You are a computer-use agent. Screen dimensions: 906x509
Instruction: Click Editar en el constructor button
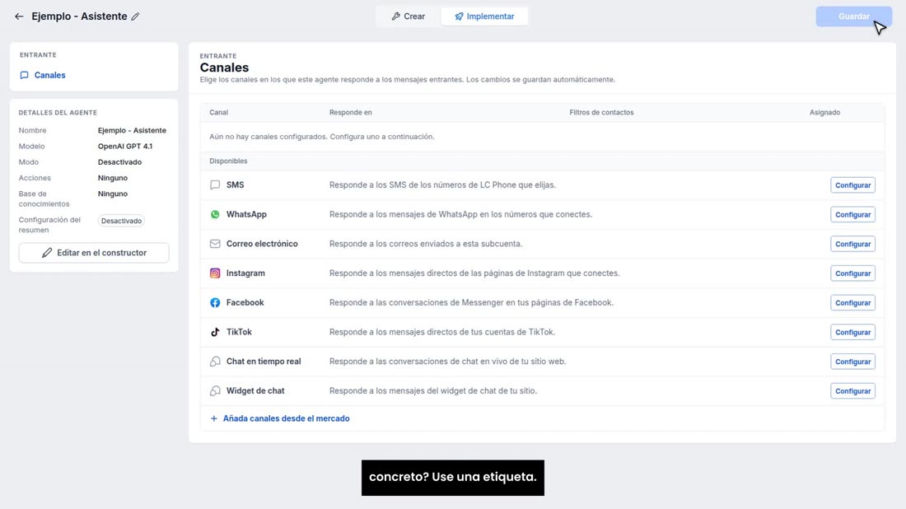point(94,253)
